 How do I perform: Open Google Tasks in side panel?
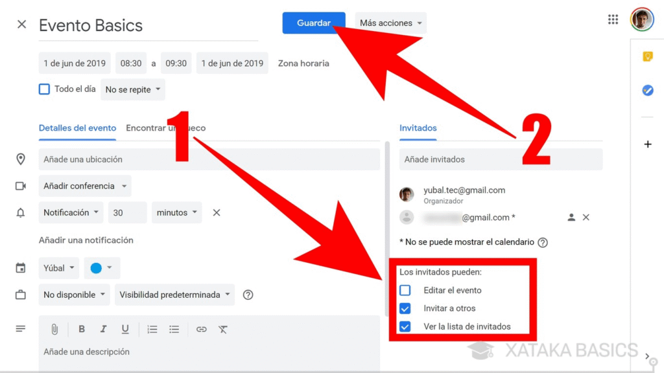[x=647, y=91]
